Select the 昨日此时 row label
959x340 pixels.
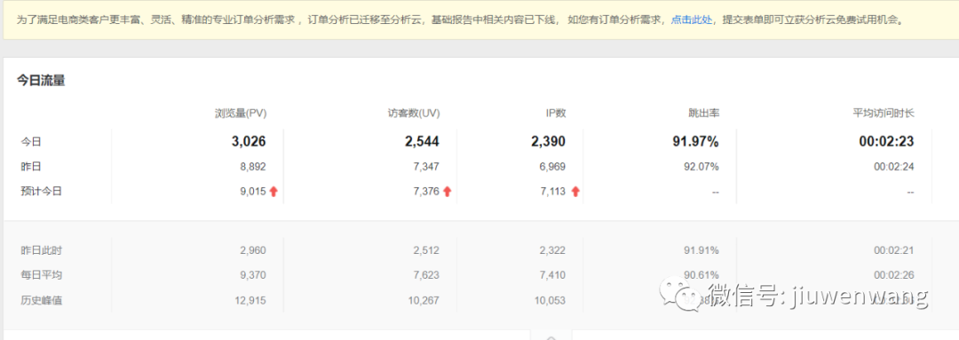click(x=41, y=250)
